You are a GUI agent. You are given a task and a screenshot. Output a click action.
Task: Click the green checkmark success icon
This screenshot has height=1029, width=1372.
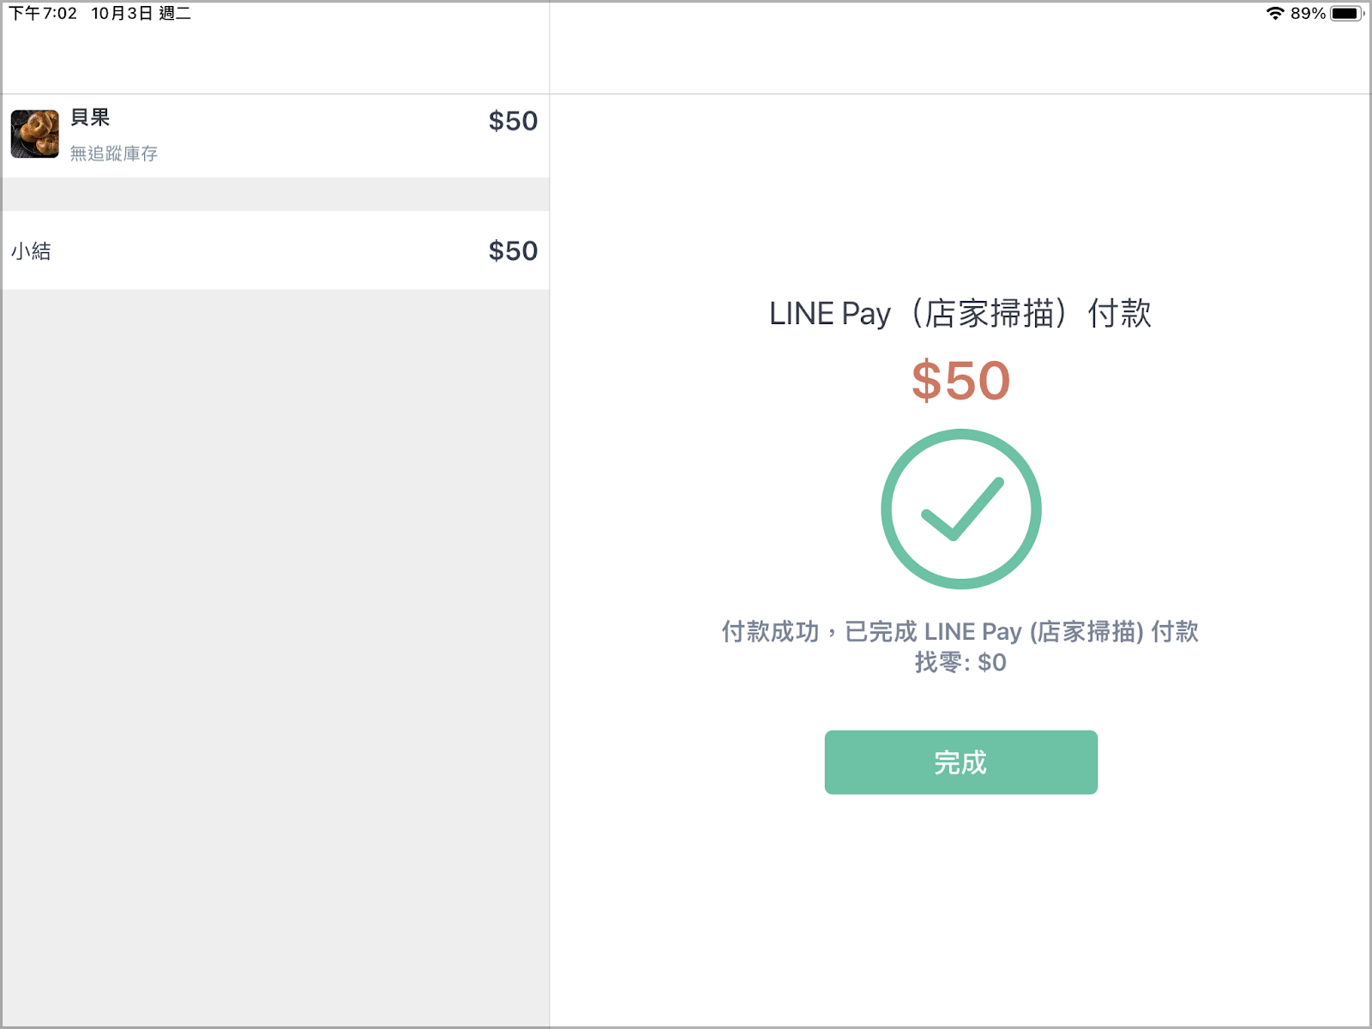[961, 509]
